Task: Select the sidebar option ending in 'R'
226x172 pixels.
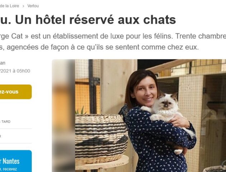Action: 1,136
